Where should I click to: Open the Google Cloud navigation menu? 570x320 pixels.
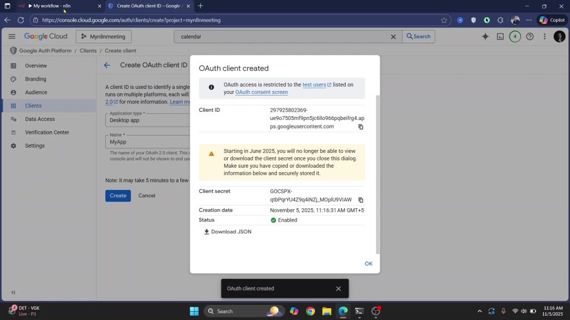(x=12, y=37)
